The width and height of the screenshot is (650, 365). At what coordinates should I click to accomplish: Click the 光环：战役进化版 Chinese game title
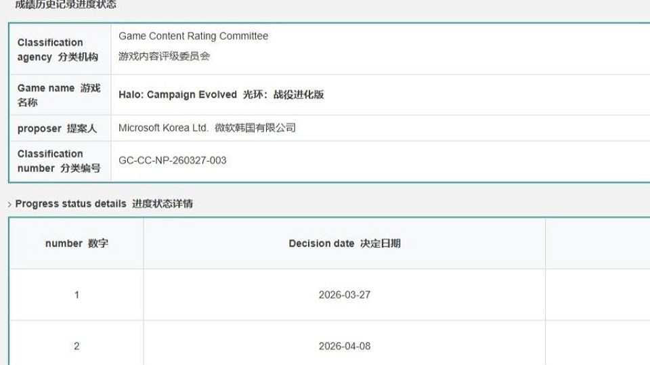click(x=283, y=94)
